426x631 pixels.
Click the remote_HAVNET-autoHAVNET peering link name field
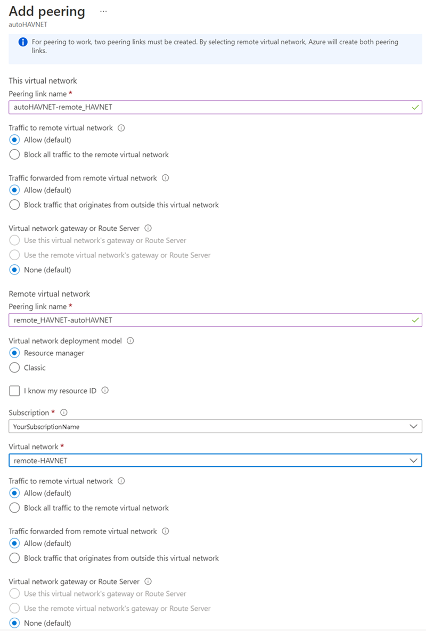[x=215, y=320]
